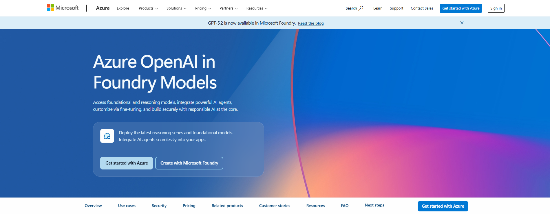Click hero card Get started with Azure
Screen dimensions: 550x214
tap(127, 163)
